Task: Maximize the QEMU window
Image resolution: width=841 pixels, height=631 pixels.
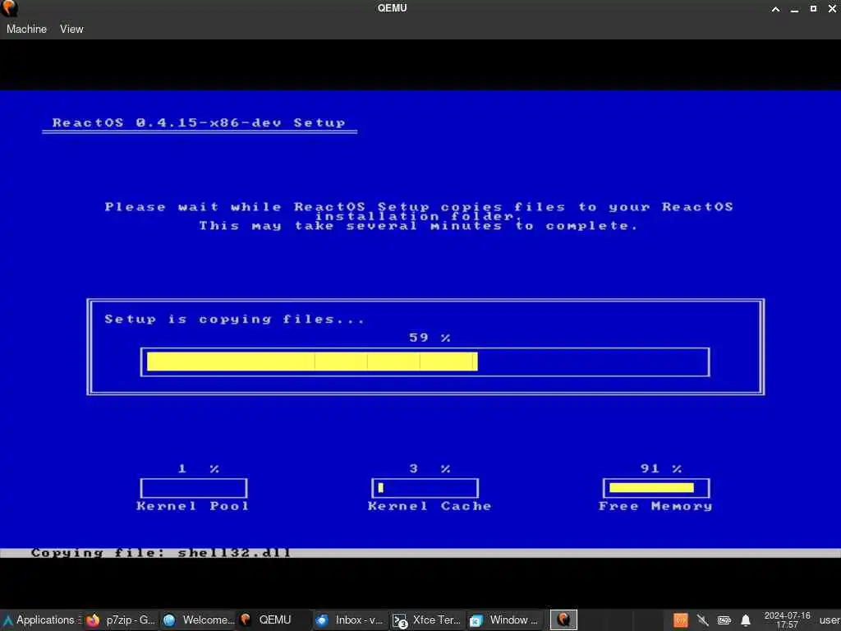Action: pyautogui.click(x=813, y=8)
